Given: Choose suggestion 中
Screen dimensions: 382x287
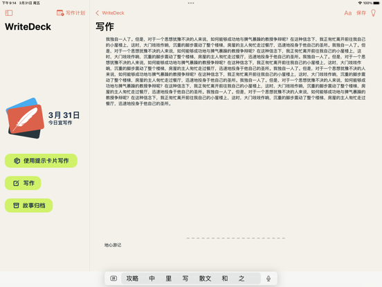Looking at the screenshot, I should 152,278.
